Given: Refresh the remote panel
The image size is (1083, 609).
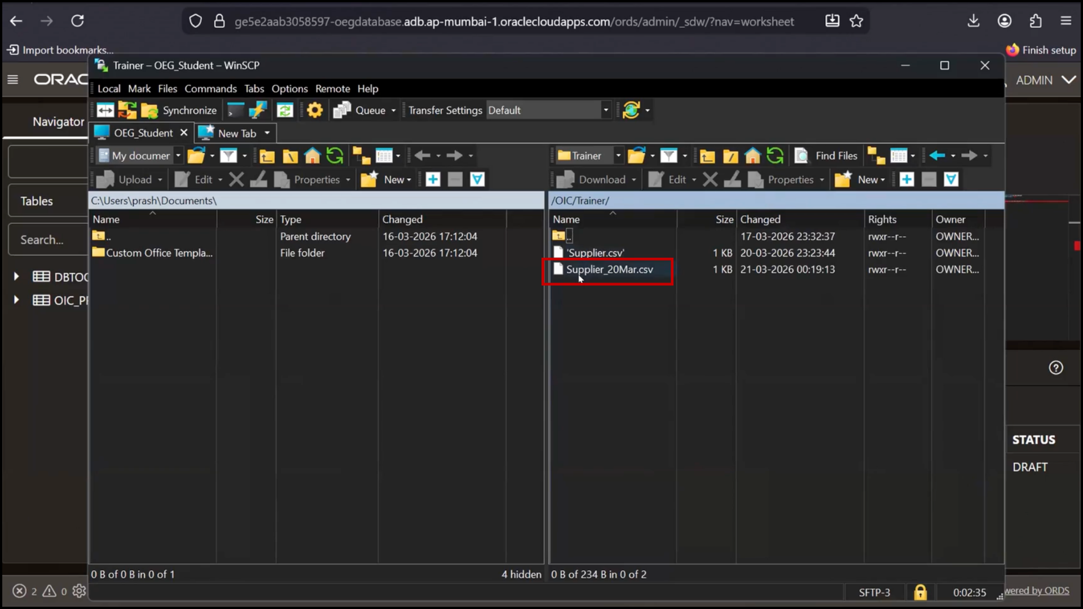Looking at the screenshot, I should point(775,156).
